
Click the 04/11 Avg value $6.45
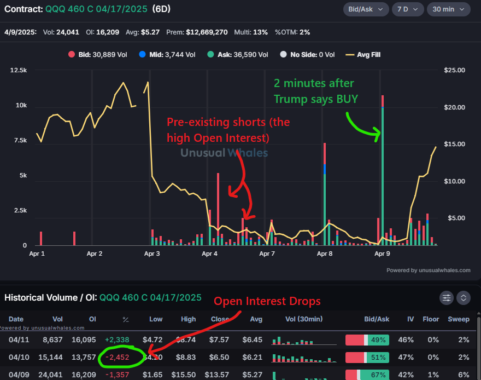pos(252,340)
